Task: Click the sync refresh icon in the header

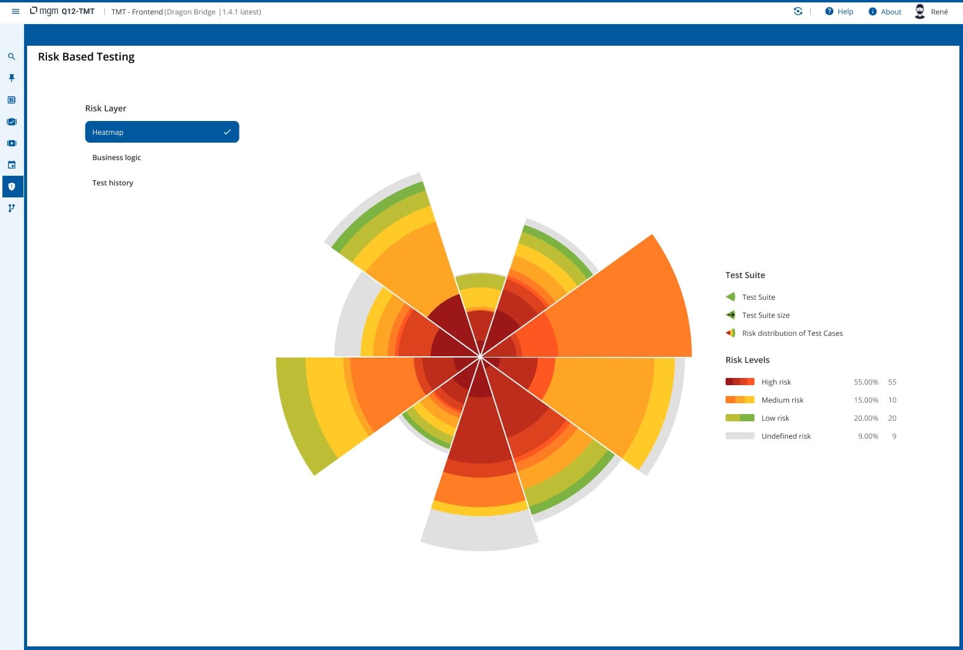Action: [x=798, y=11]
